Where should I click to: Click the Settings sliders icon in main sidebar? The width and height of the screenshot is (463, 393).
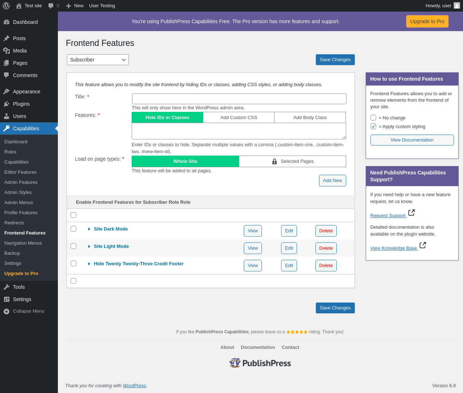point(7,299)
